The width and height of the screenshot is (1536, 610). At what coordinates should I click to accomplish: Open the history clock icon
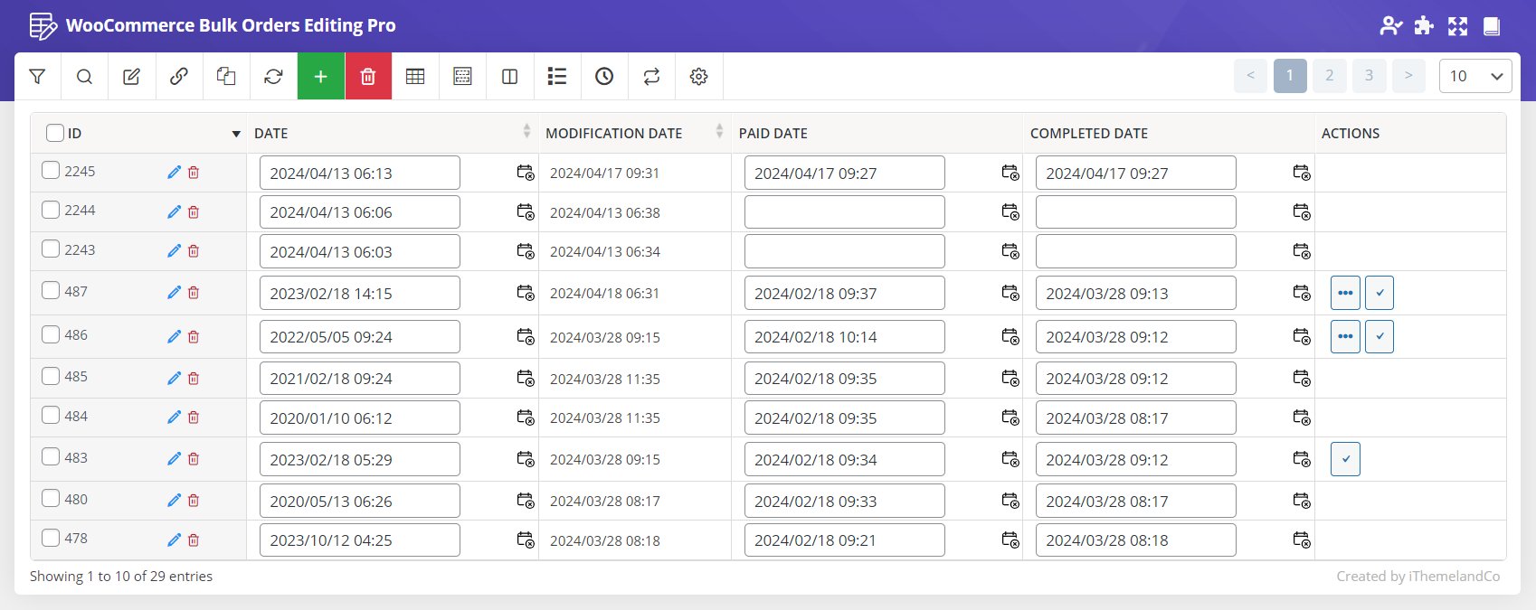[x=604, y=77]
